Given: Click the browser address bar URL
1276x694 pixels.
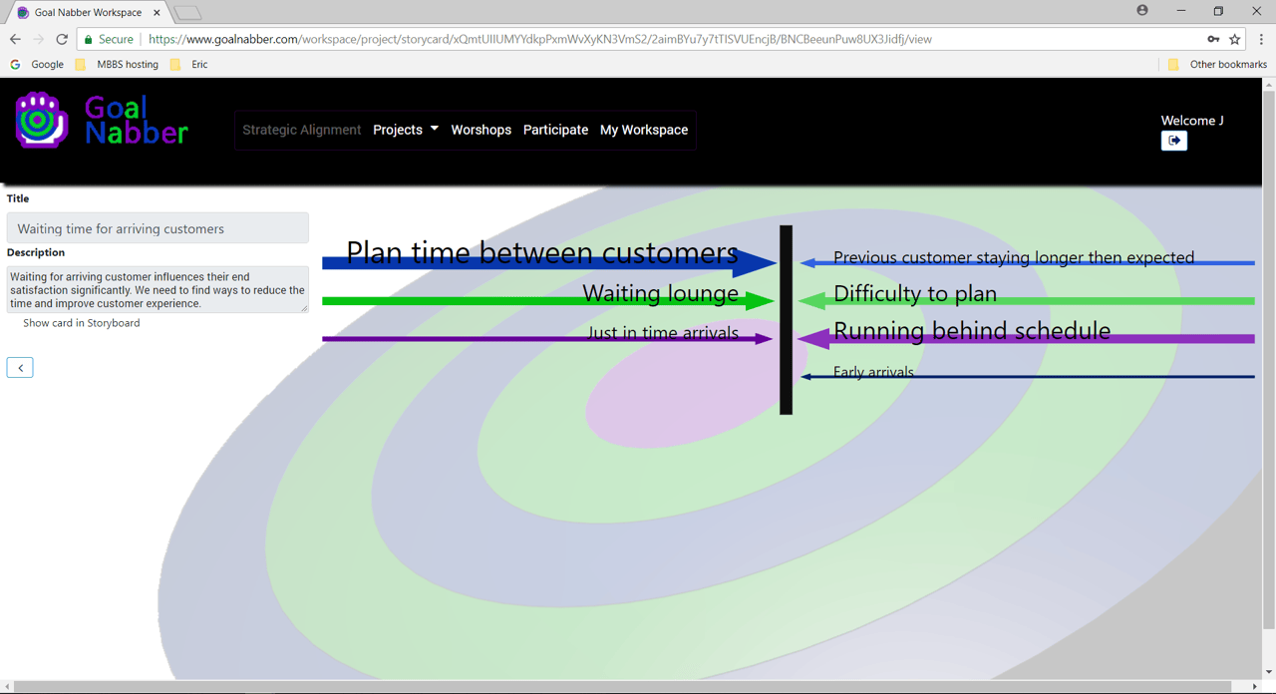Looking at the screenshot, I should [x=540, y=39].
